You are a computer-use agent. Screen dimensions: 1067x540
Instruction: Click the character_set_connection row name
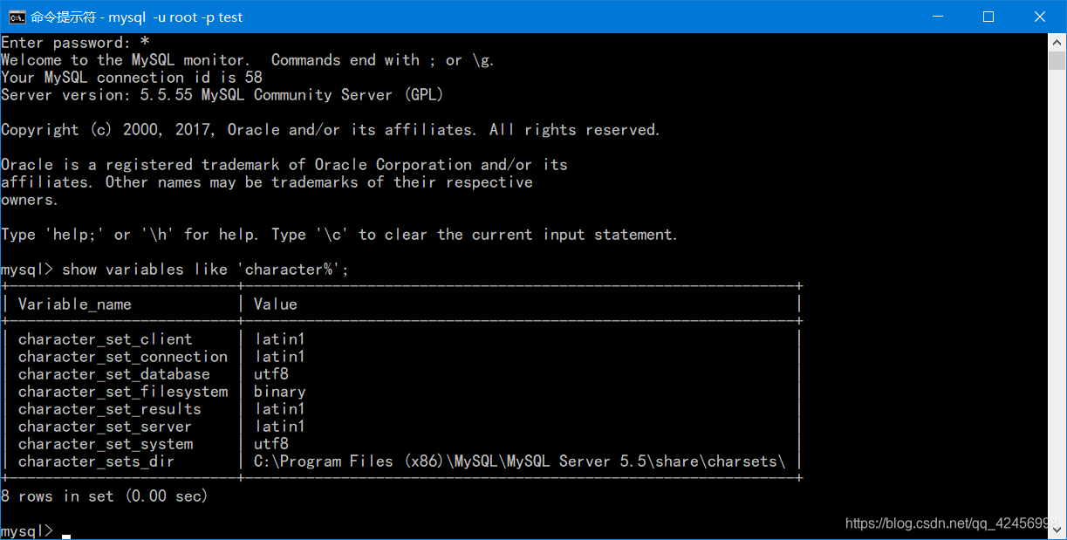(x=123, y=357)
